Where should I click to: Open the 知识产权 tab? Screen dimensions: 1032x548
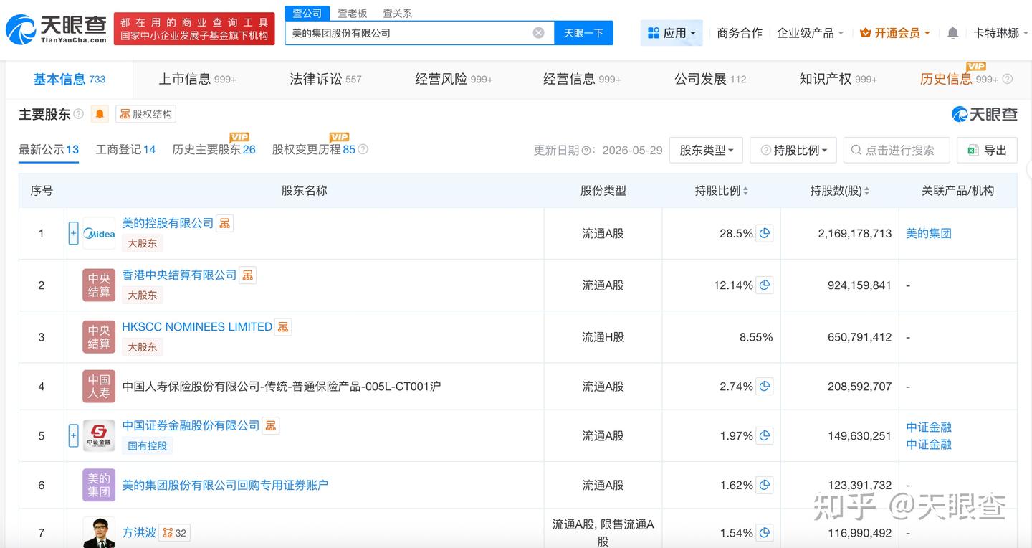838,79
